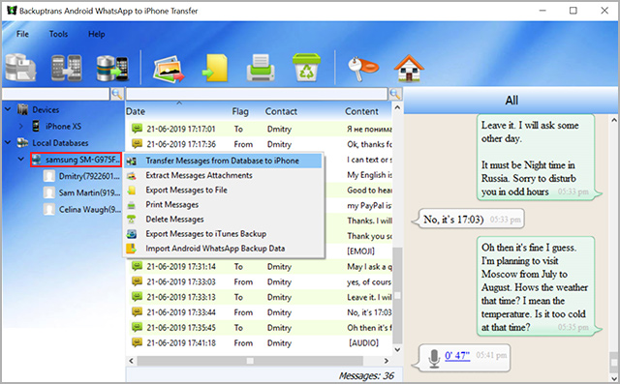Viewport: 620px width, 384px height.
Task: Click the message list search input field
Action: tap(257, 94)
